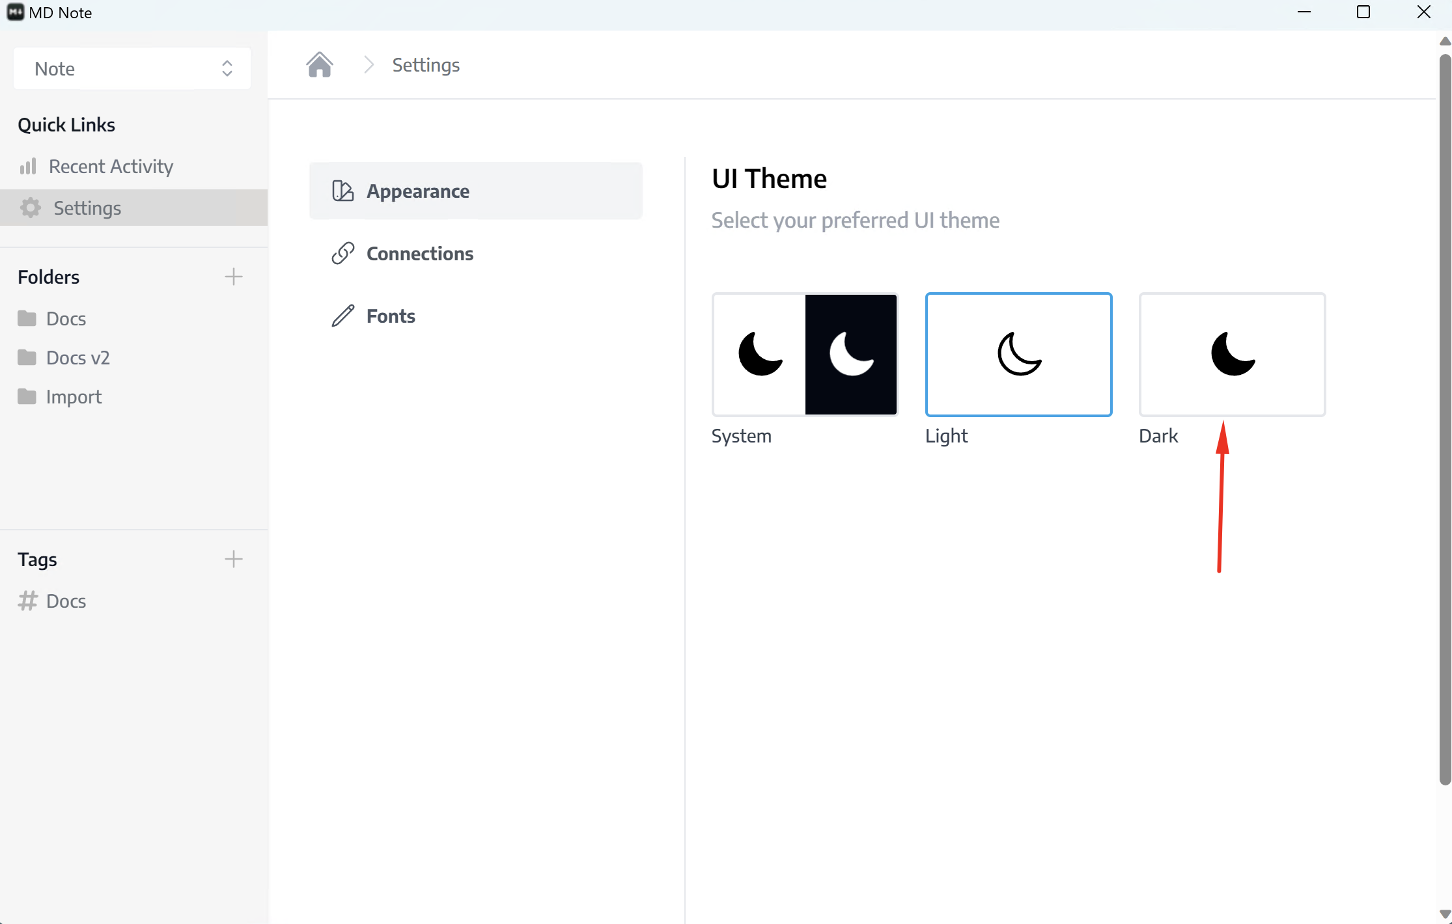Click the Settings gear icon in sidebar

point(30,208)
